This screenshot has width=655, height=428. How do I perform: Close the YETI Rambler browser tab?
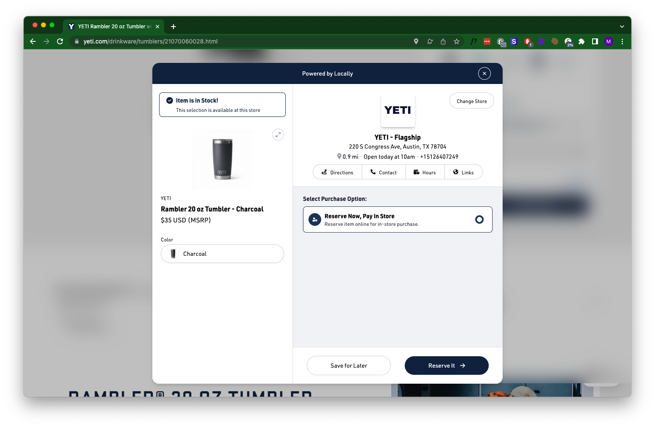tap(157, 27)
